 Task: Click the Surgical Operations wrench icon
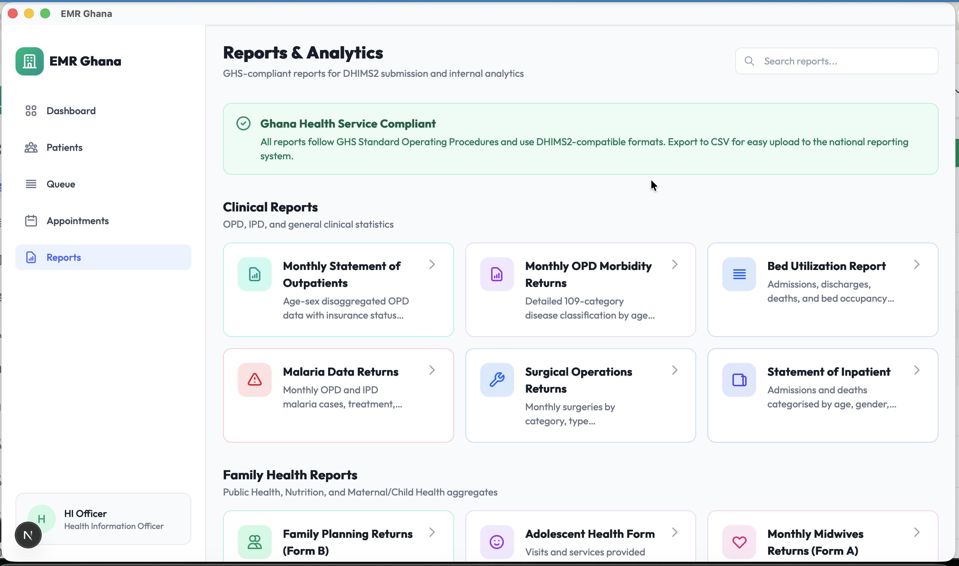[497, 380]
